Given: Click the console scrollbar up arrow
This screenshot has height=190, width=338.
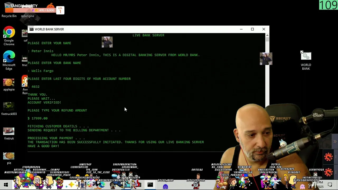Looking at the screenshot, I should coord(267,35).
